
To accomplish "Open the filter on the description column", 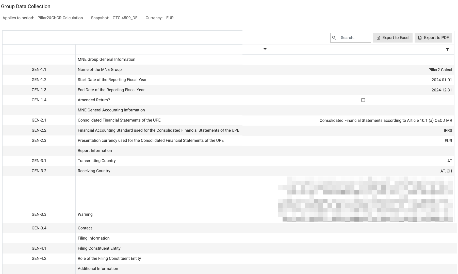I will coord(265,50).
